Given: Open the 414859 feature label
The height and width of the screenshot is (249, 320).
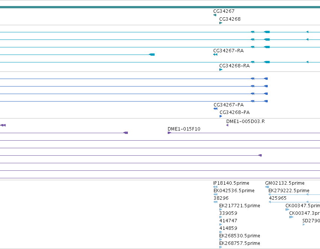Looking at the screenshot, I should 228,228.
